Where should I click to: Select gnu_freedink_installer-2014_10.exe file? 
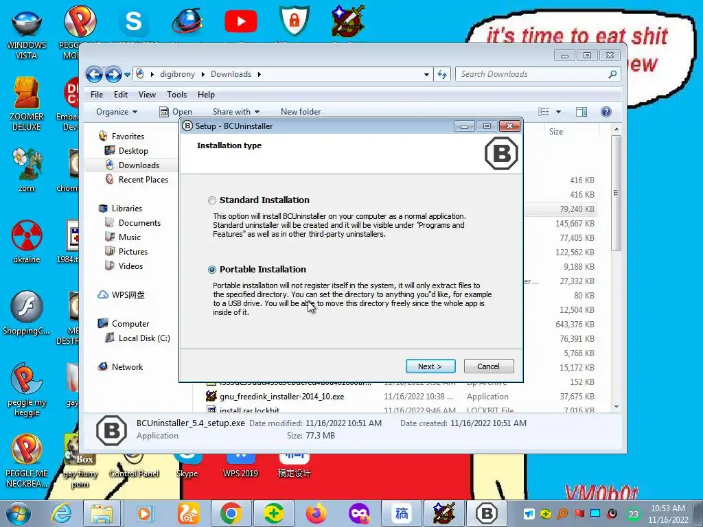pyautogui.click(x=282, y=397)
